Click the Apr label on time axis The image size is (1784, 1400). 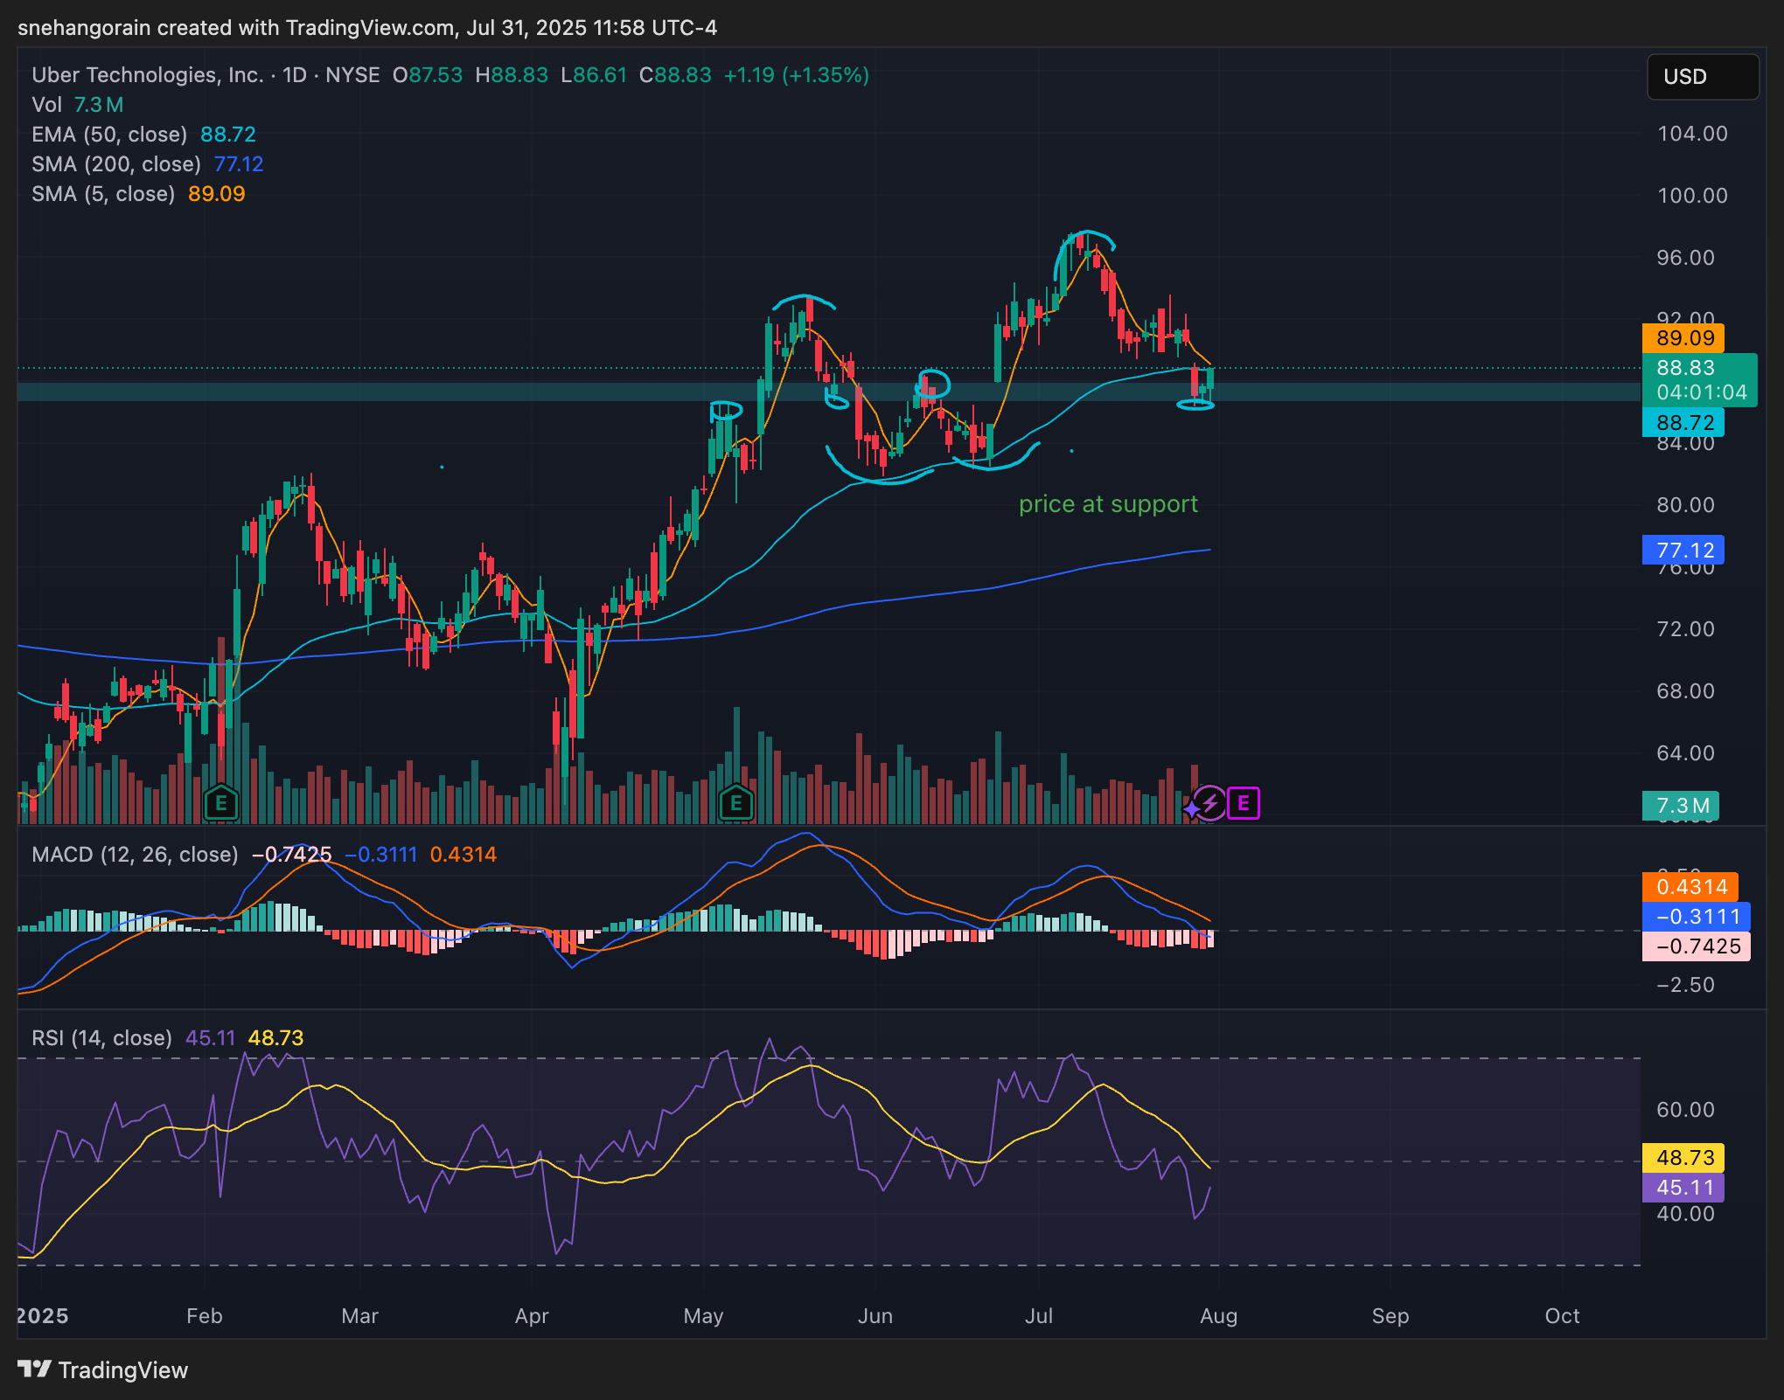(532, 1316)
